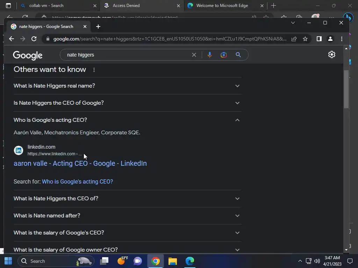Reload the Google search page

click(x=34, y=39)
